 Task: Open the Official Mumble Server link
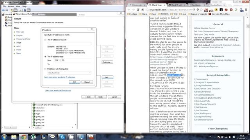pos(205,28)
